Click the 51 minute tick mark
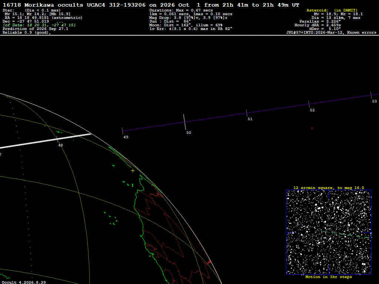The width and height of the screenshot is (379, 284). 247,113
